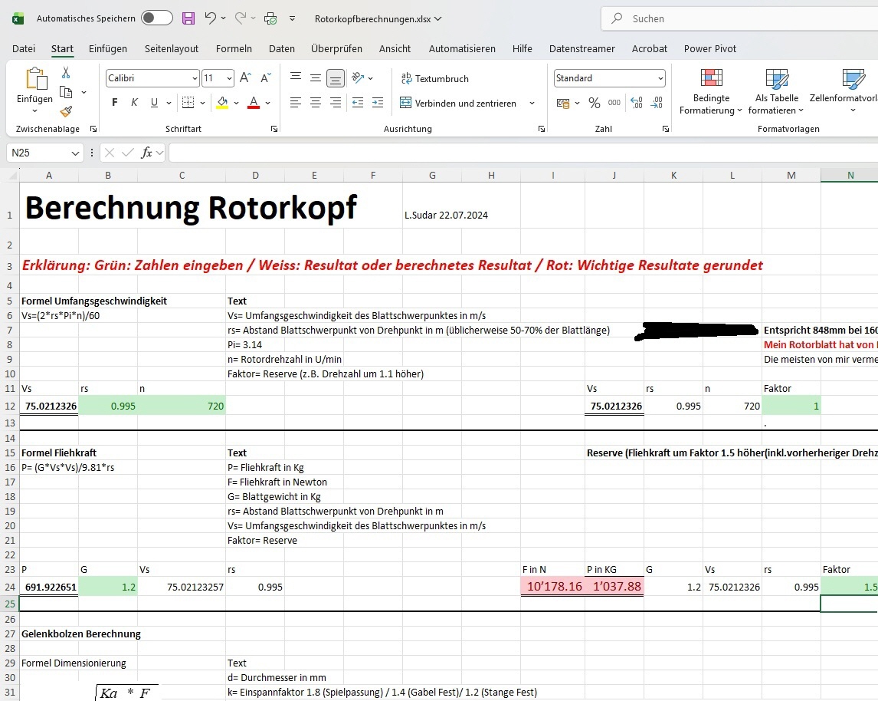Align text to top of cell
The image size is (878, 701).
(296, 78)
